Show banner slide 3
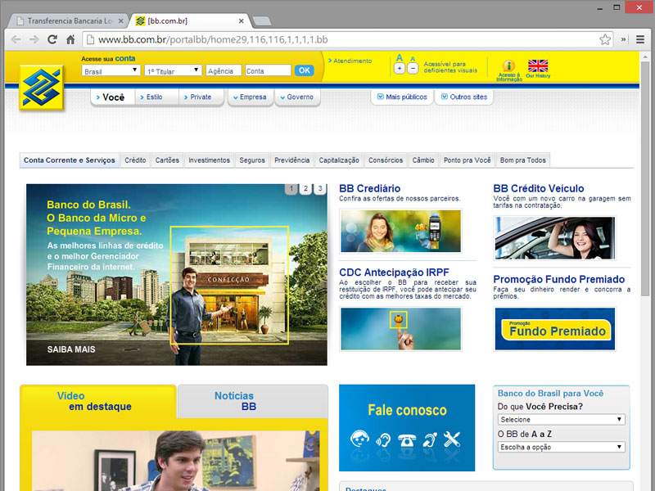The image size is (655, 491). click(x=320, y=189)
